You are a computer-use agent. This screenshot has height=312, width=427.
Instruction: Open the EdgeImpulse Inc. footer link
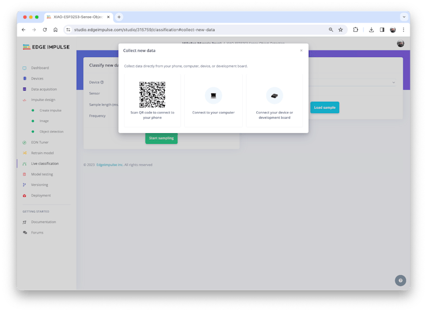(x=110, y=165)
